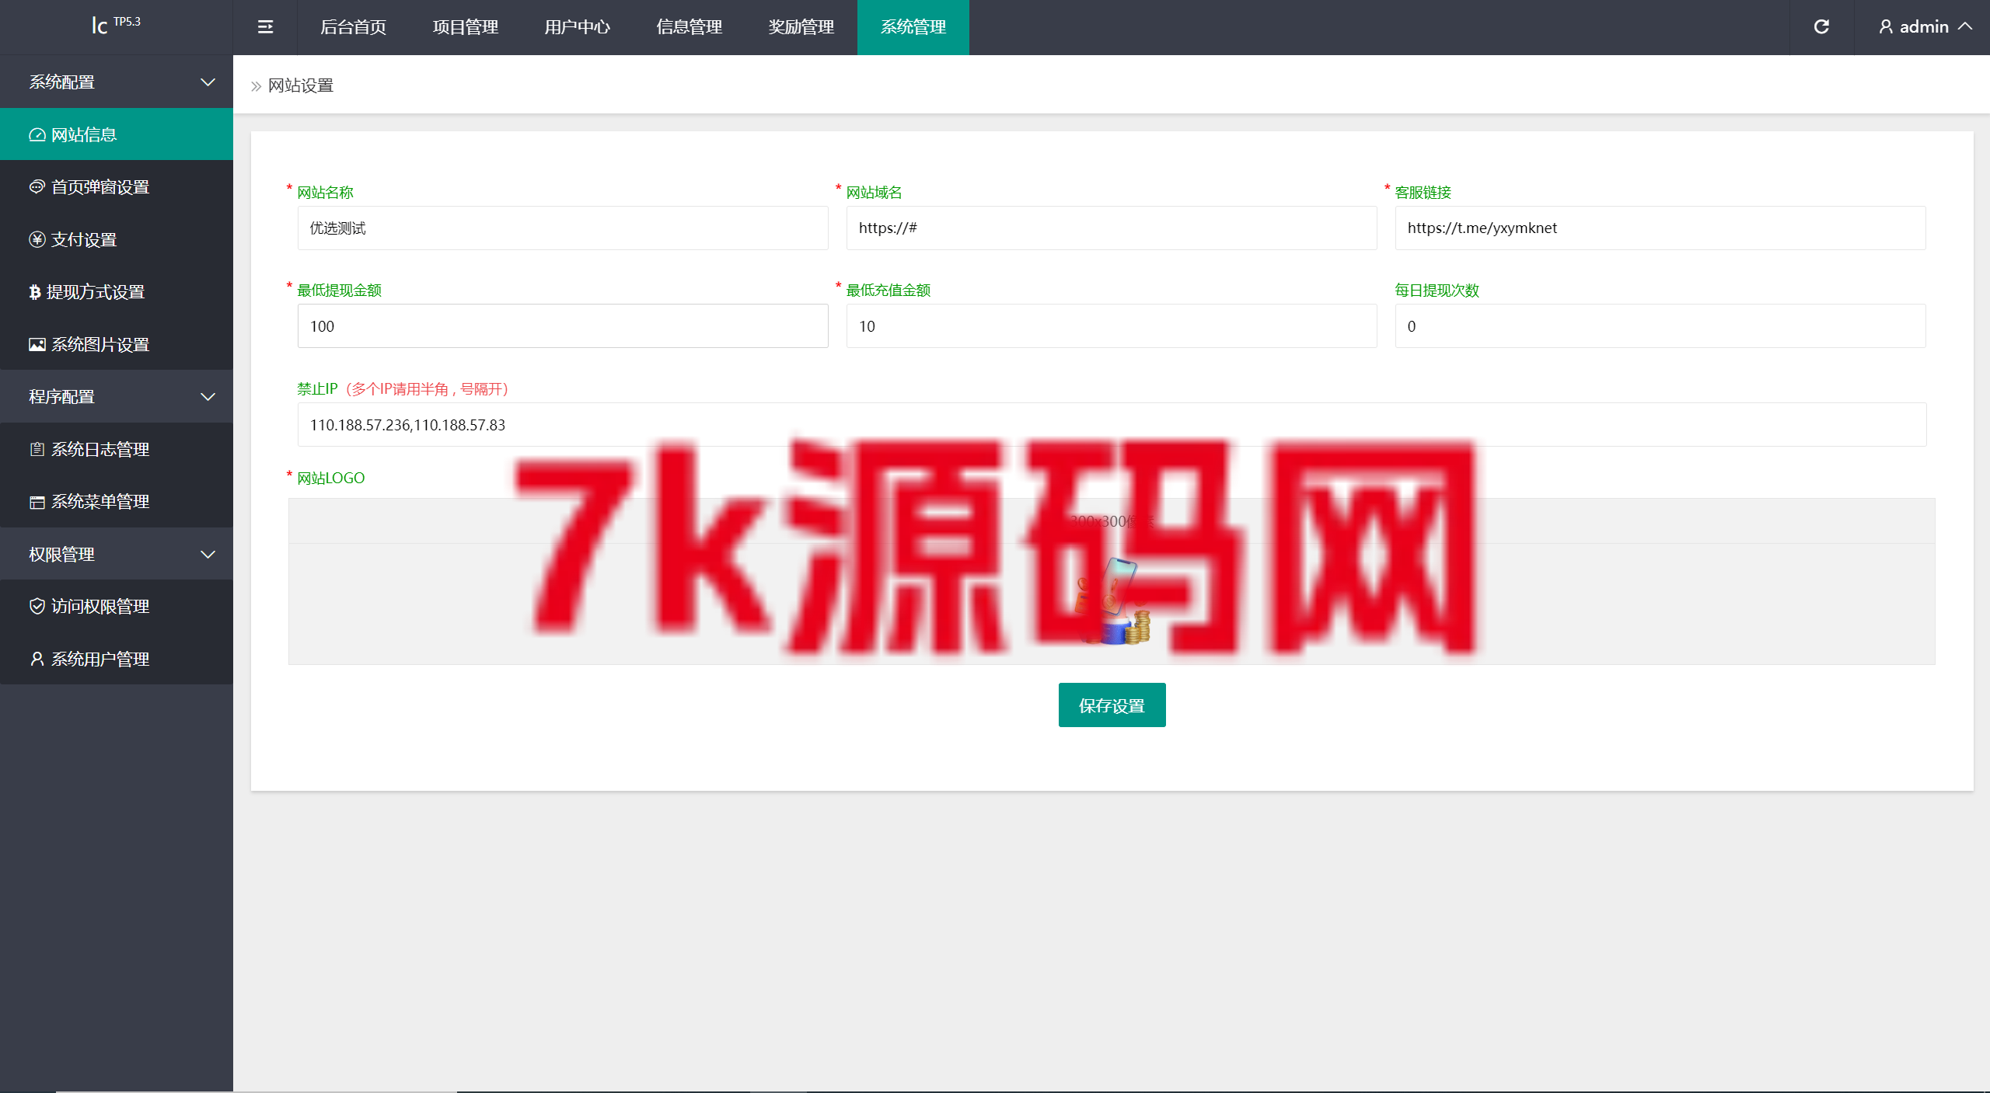
Task: Click the 系统用户管理 person icon
Action: coord(37,659)
